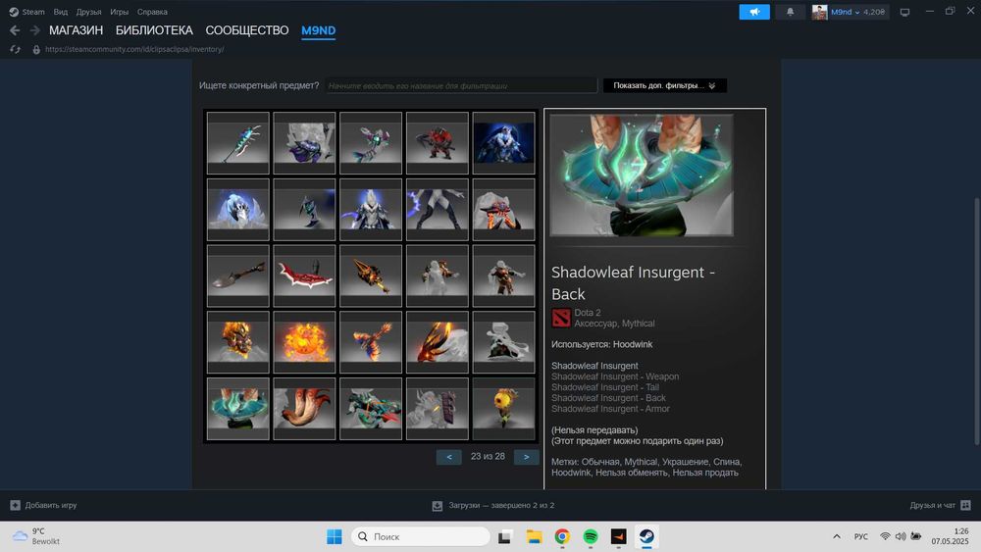Image resolution: width=981 pixels, height=552 pixels.
Task: Select the teal Shadowleaf back item
Action: point(238,408)
